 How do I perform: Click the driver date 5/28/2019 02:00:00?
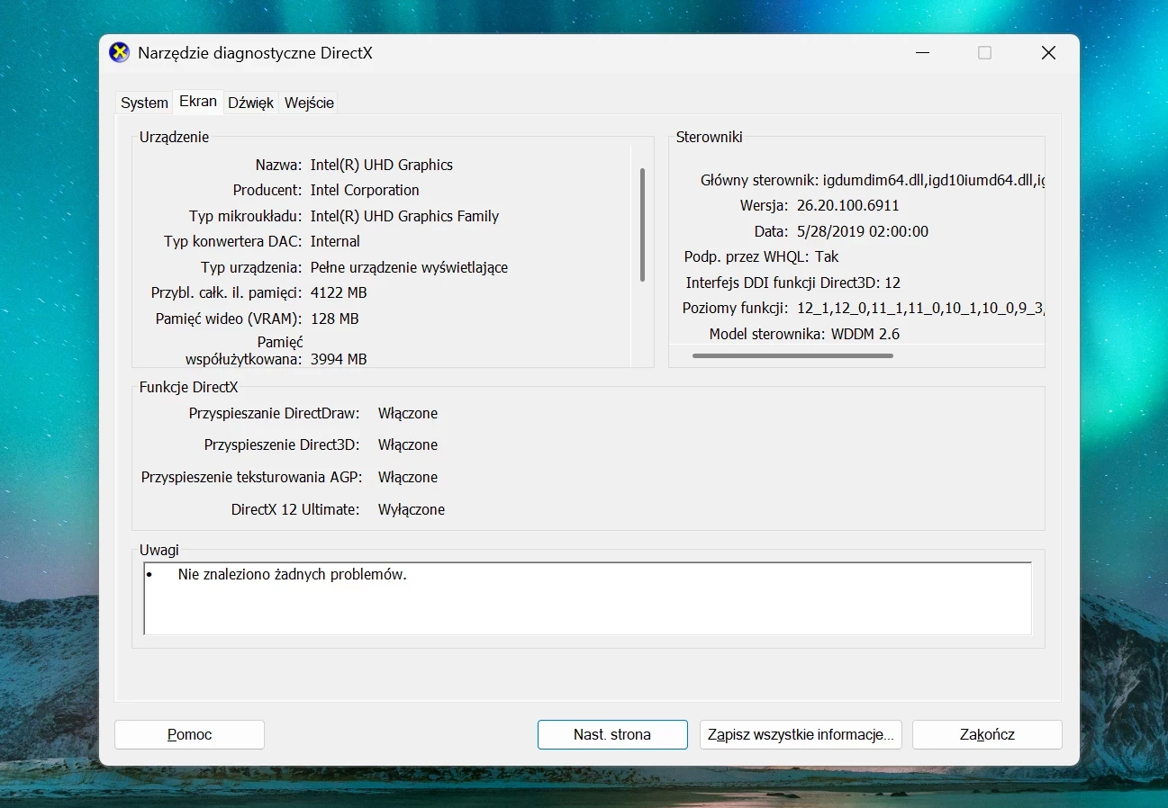(x=863, y=231)
